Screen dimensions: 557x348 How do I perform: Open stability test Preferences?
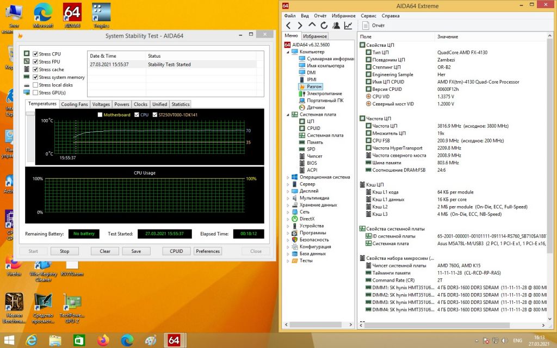[208, 251]
